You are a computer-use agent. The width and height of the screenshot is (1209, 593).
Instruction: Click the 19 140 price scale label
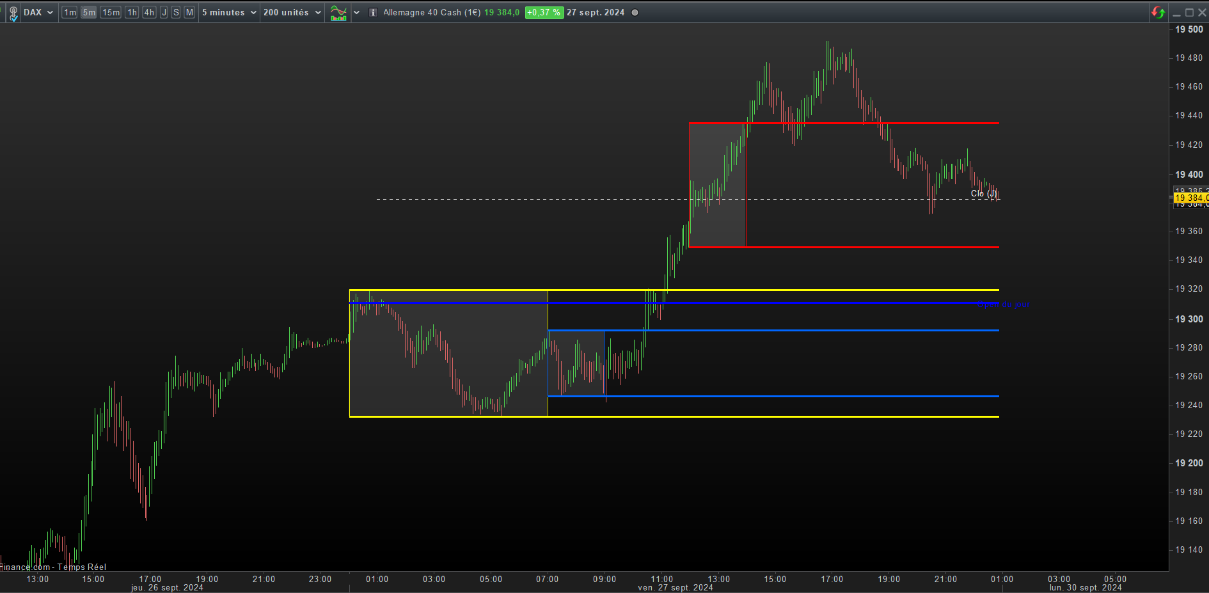[x=1189, y=550]
